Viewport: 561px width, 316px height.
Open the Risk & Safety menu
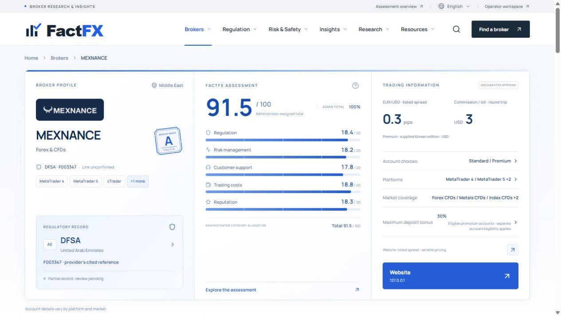[288, 29]
